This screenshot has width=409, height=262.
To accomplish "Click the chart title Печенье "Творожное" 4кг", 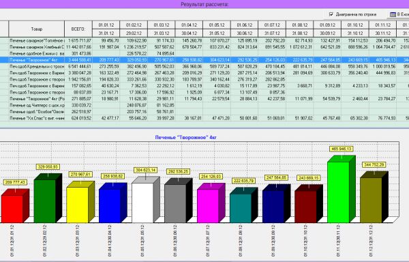I will pos(185,137).
